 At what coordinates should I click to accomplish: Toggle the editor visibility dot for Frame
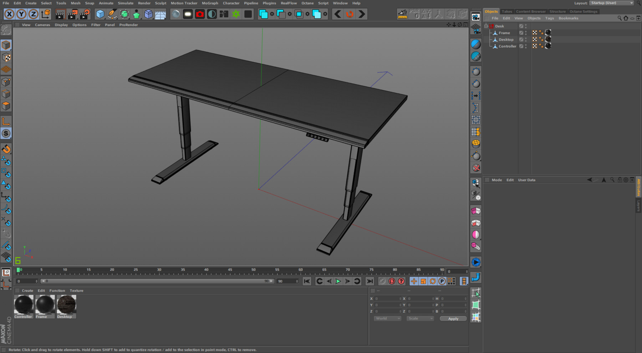pyautogui.click(x=526, y=31)
